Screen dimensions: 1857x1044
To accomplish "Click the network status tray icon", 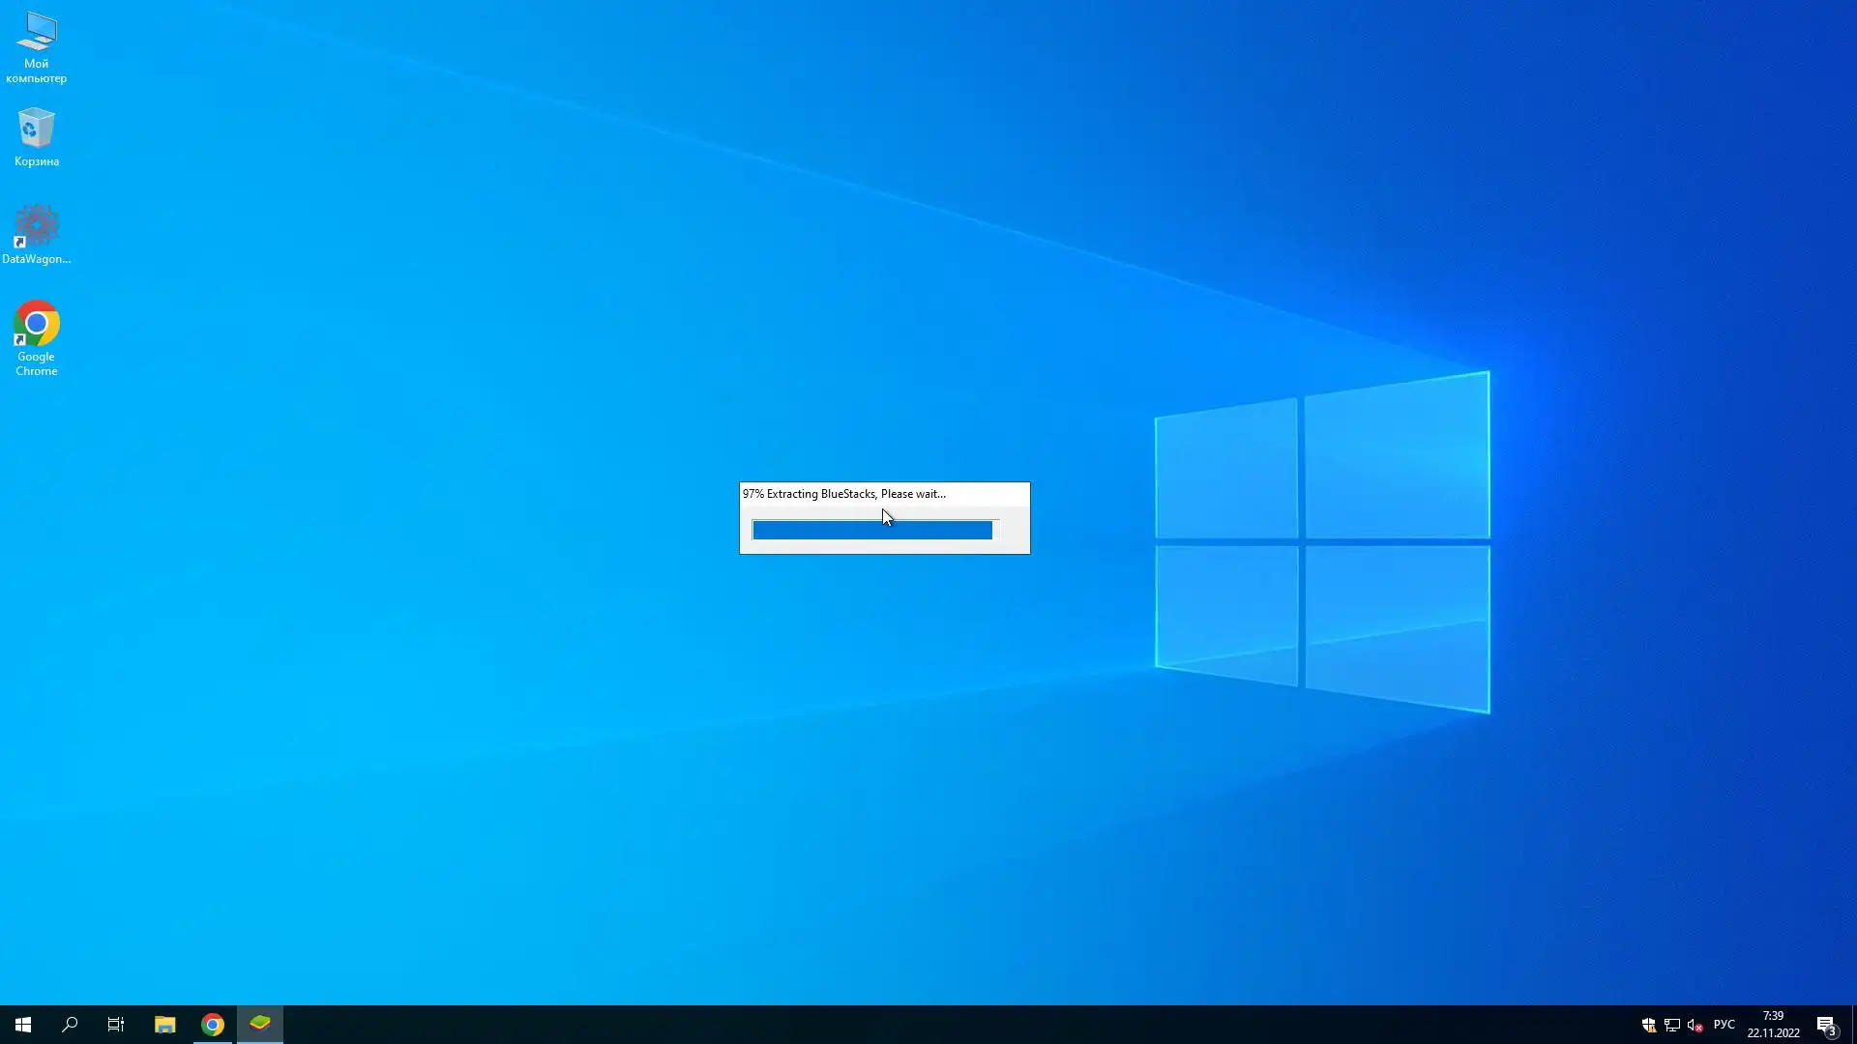I will click(x=1672, y=1025).
